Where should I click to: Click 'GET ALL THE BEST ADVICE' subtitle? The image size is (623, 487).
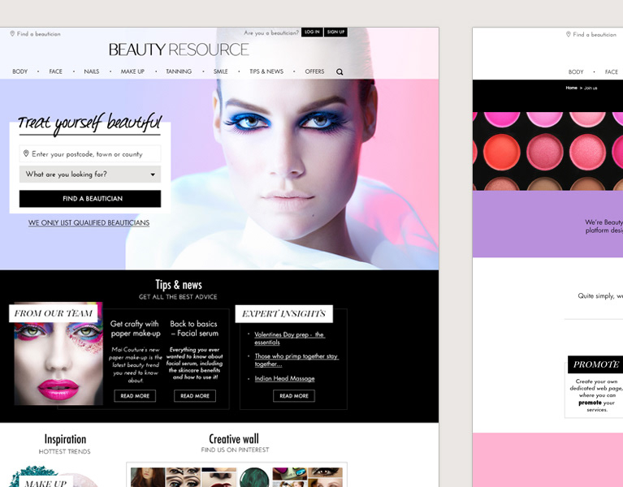point(178,296)
